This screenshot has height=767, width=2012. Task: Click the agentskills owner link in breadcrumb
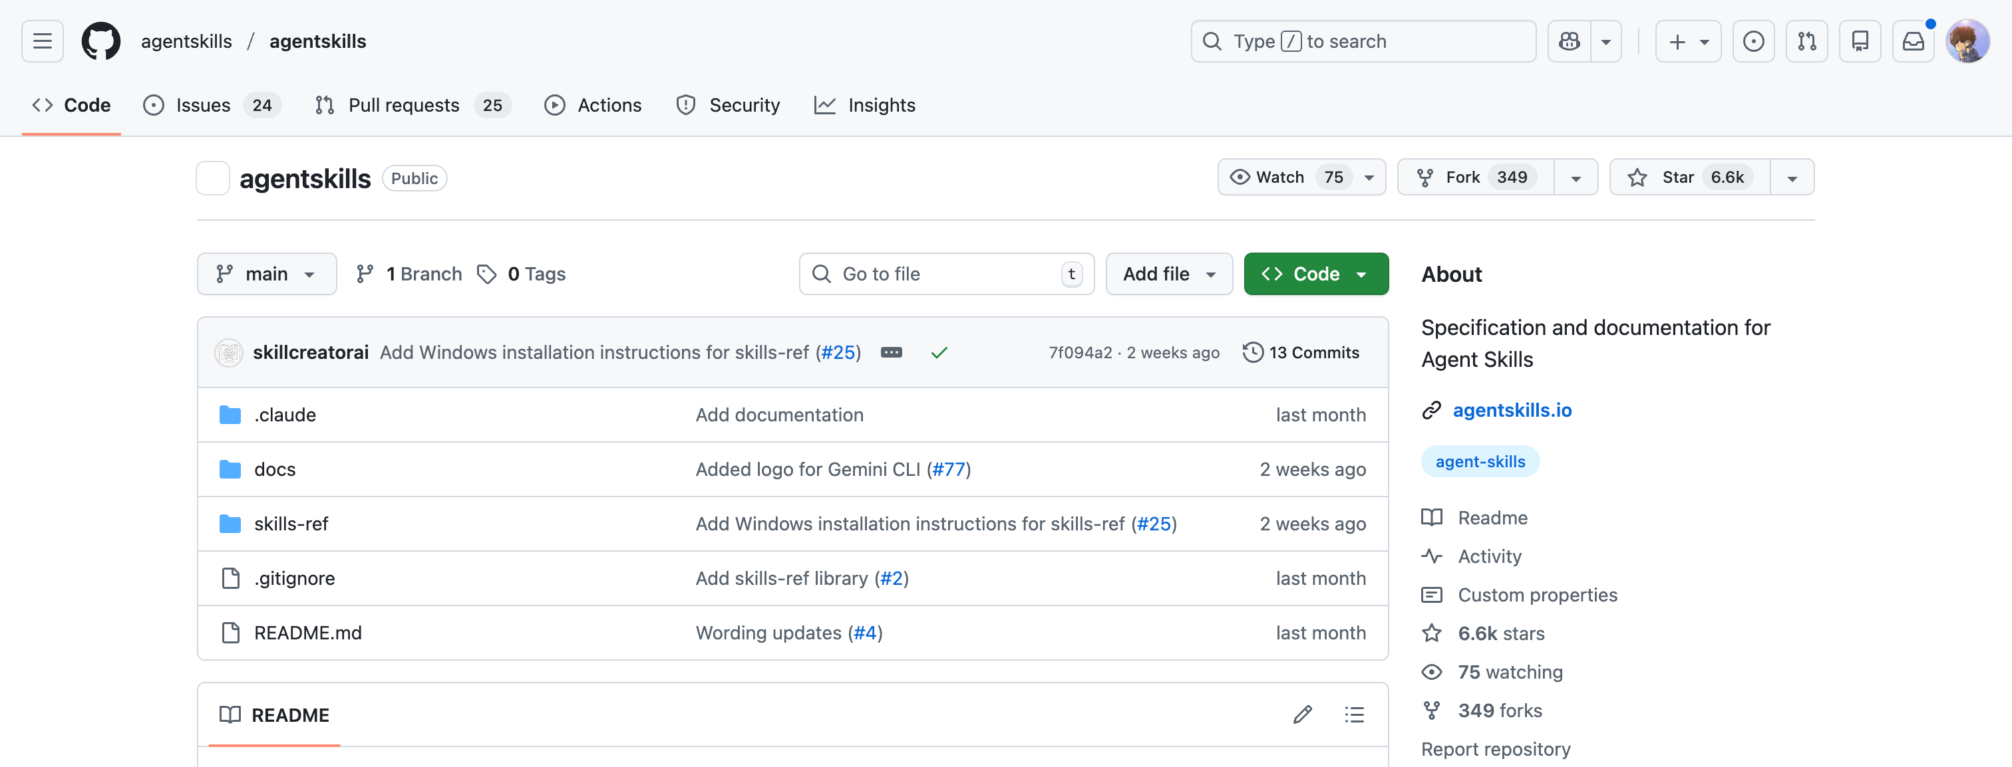tap(186, 41)
